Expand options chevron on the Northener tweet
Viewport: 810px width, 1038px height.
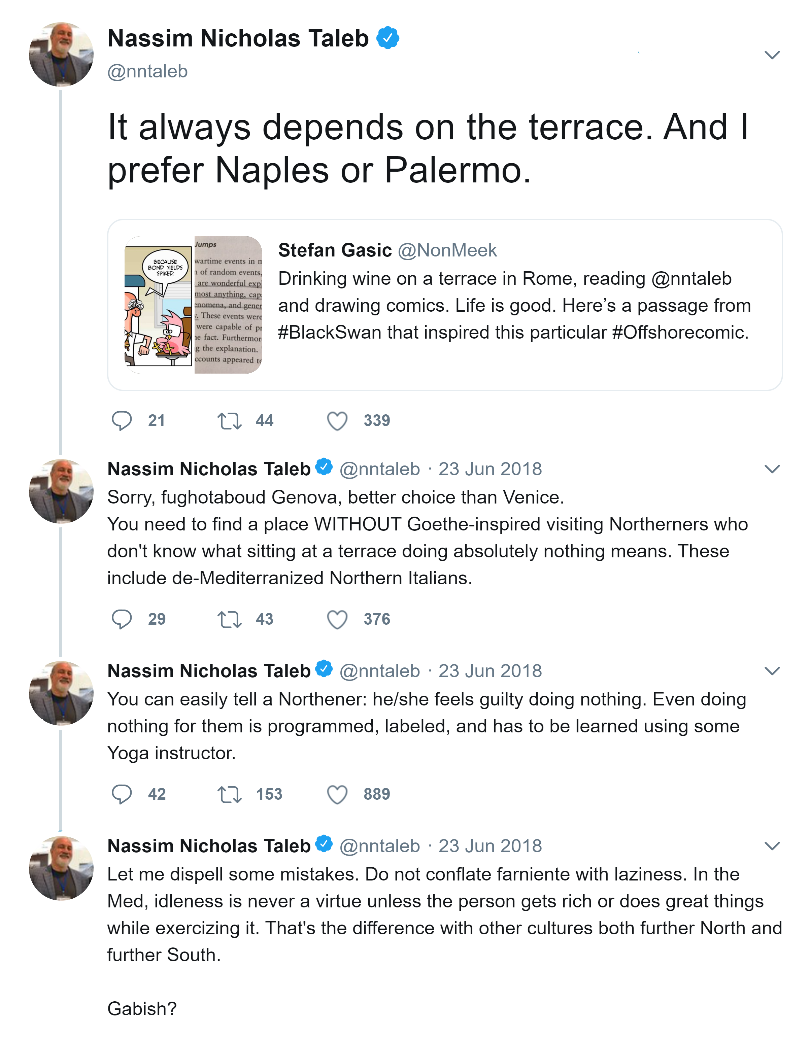(772, 670)
